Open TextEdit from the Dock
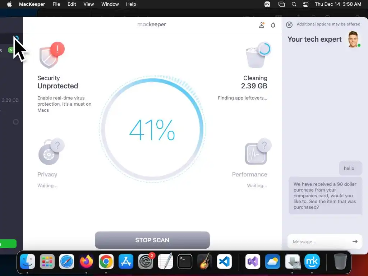368x276 pixels. coord(165,261)
